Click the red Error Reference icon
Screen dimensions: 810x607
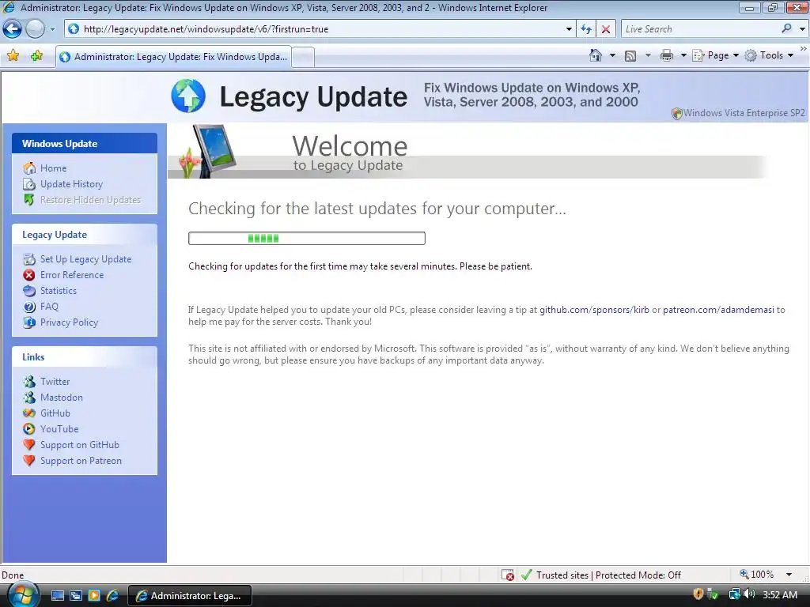tap(29, 275)
